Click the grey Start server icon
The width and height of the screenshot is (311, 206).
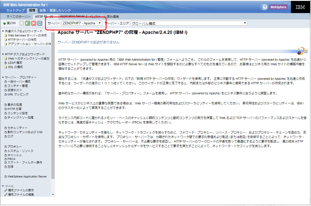[22, 23]
